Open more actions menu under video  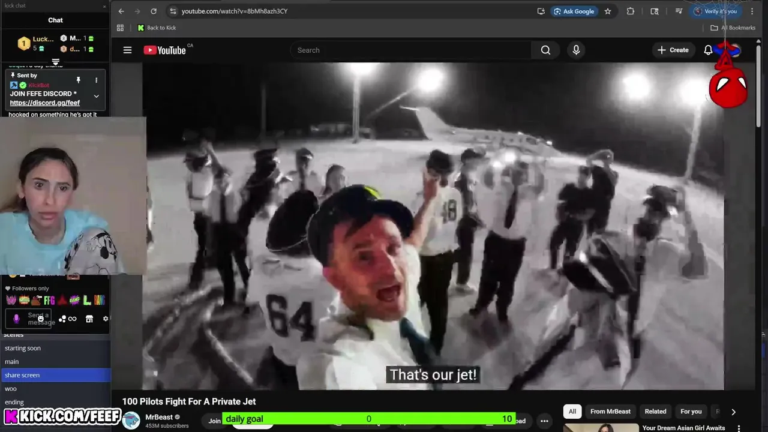[544, 421]
